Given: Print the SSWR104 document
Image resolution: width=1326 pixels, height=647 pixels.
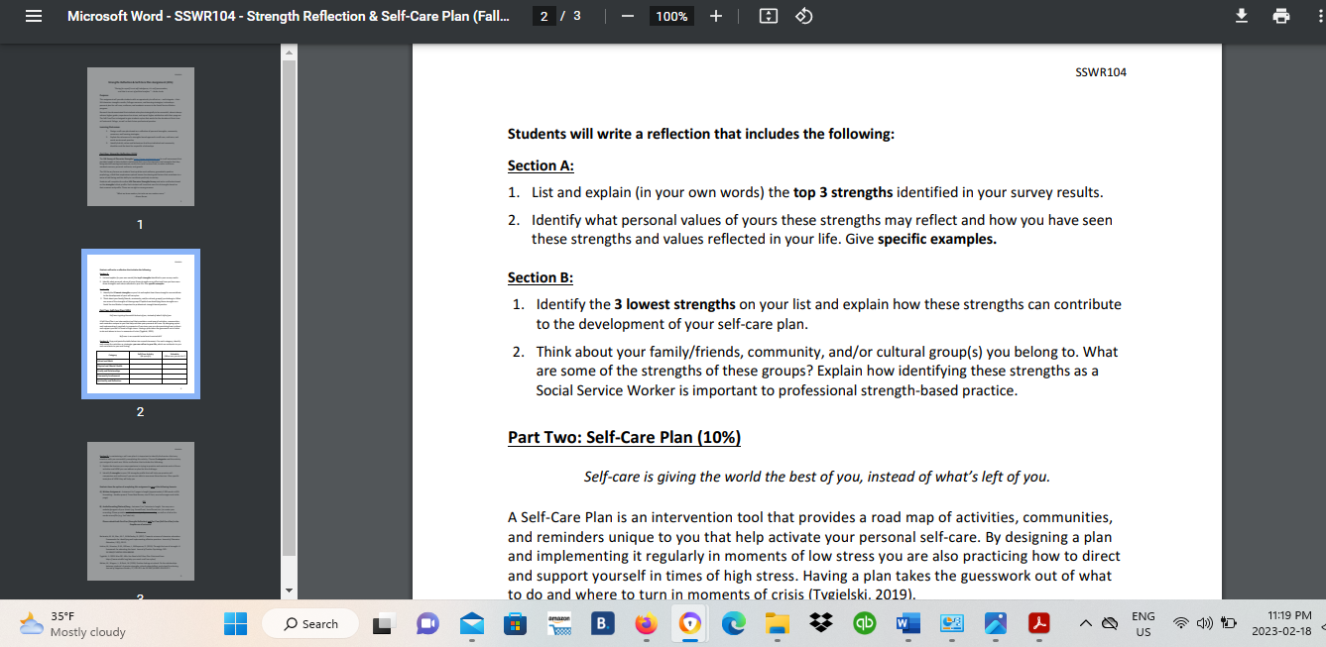Looking at the screenshot, I should (1281, 16).
